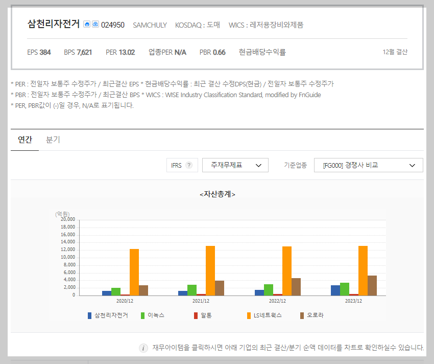Viewport: 434px width, 364px height.
Task: Click KOSDAQ : 도매 text
Action: (x=198, y=25)
